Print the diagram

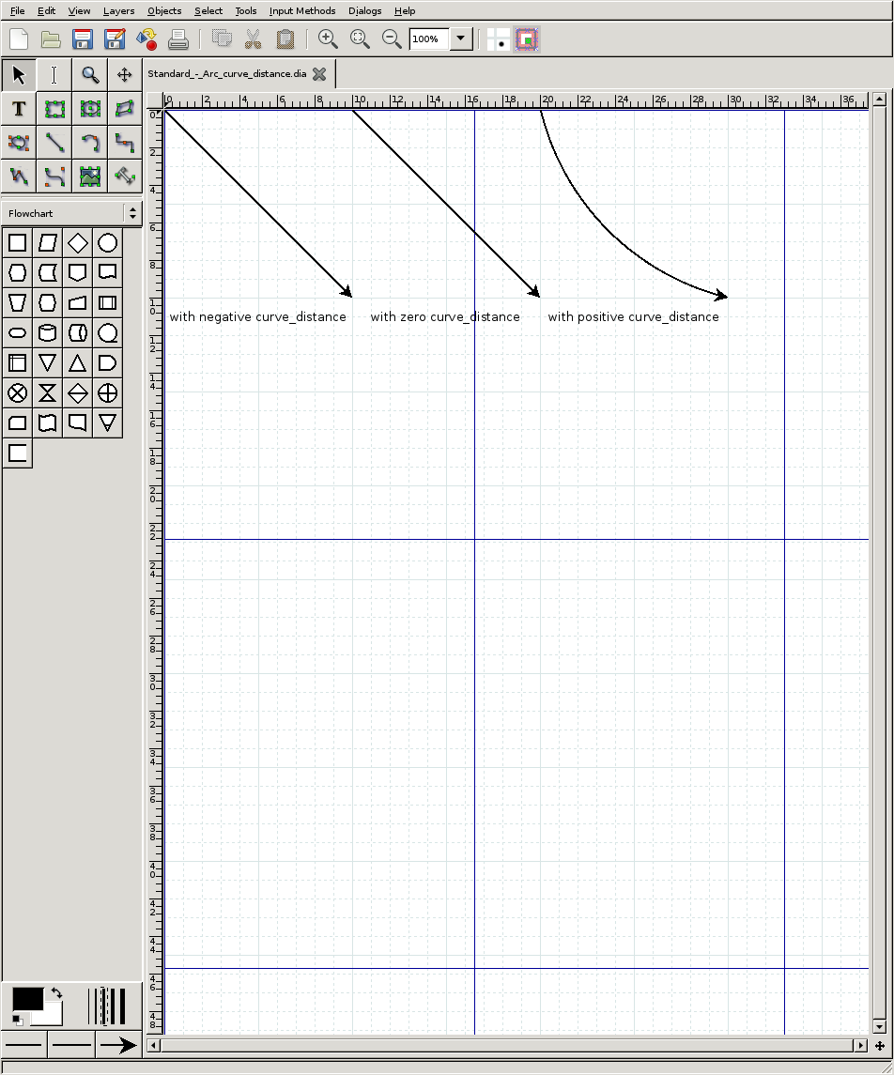click(x=178, y=39)
